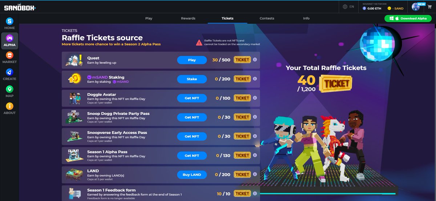436x201 pixels.
Task: Click the mSAND Staking ticket badge
Action: coord(242,79)
